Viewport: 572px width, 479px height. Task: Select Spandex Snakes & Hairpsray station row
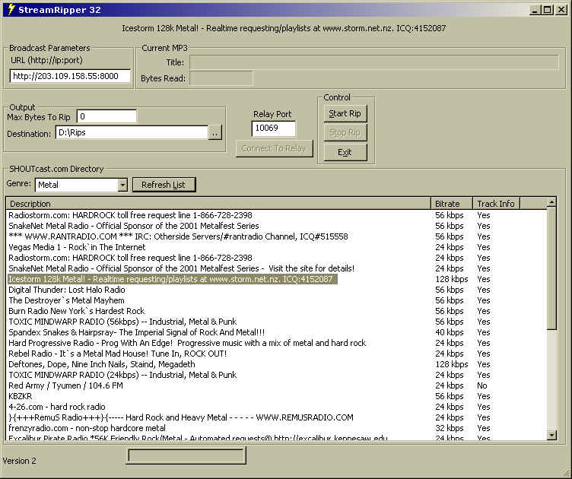point(276,332)
